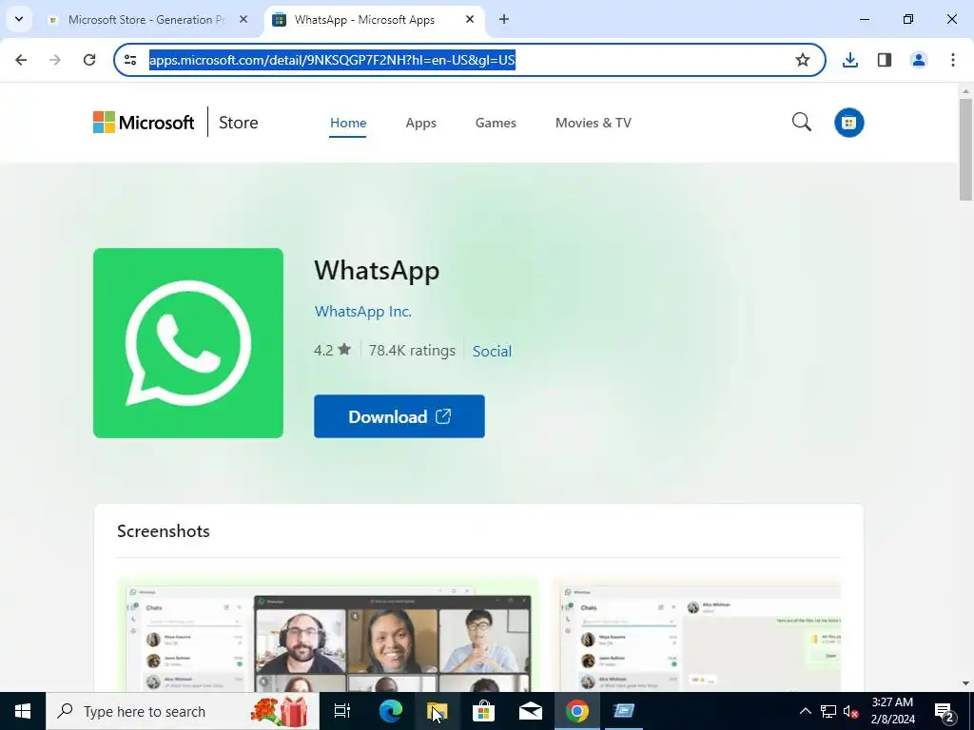Click the 78.4K ratings text

point(412,350)
